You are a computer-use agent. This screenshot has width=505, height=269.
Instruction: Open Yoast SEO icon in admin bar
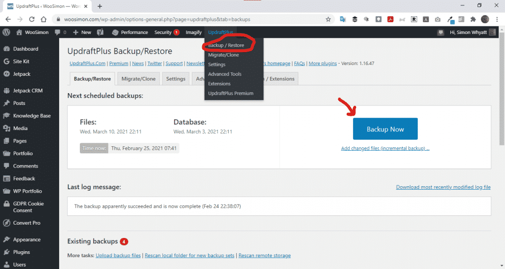pos(100,32)
